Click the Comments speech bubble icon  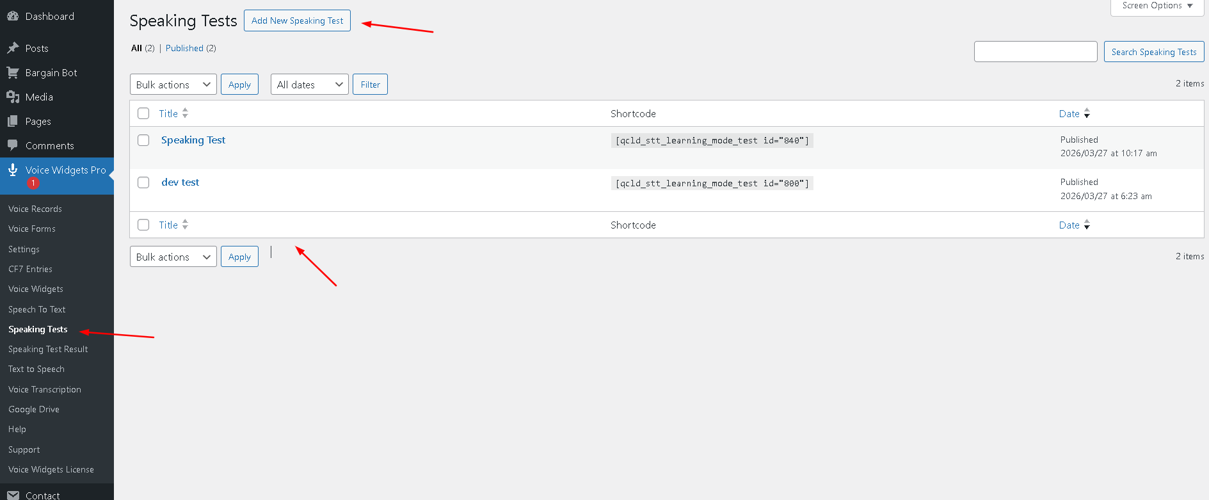tap(13, 145)
